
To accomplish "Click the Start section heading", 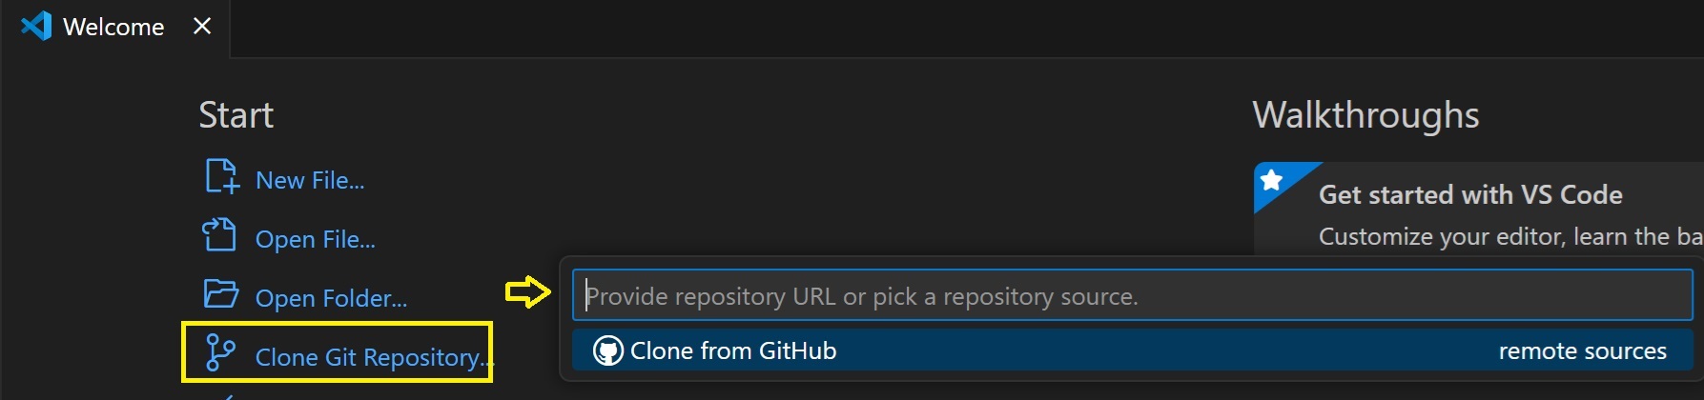I will tap(236, 115).
